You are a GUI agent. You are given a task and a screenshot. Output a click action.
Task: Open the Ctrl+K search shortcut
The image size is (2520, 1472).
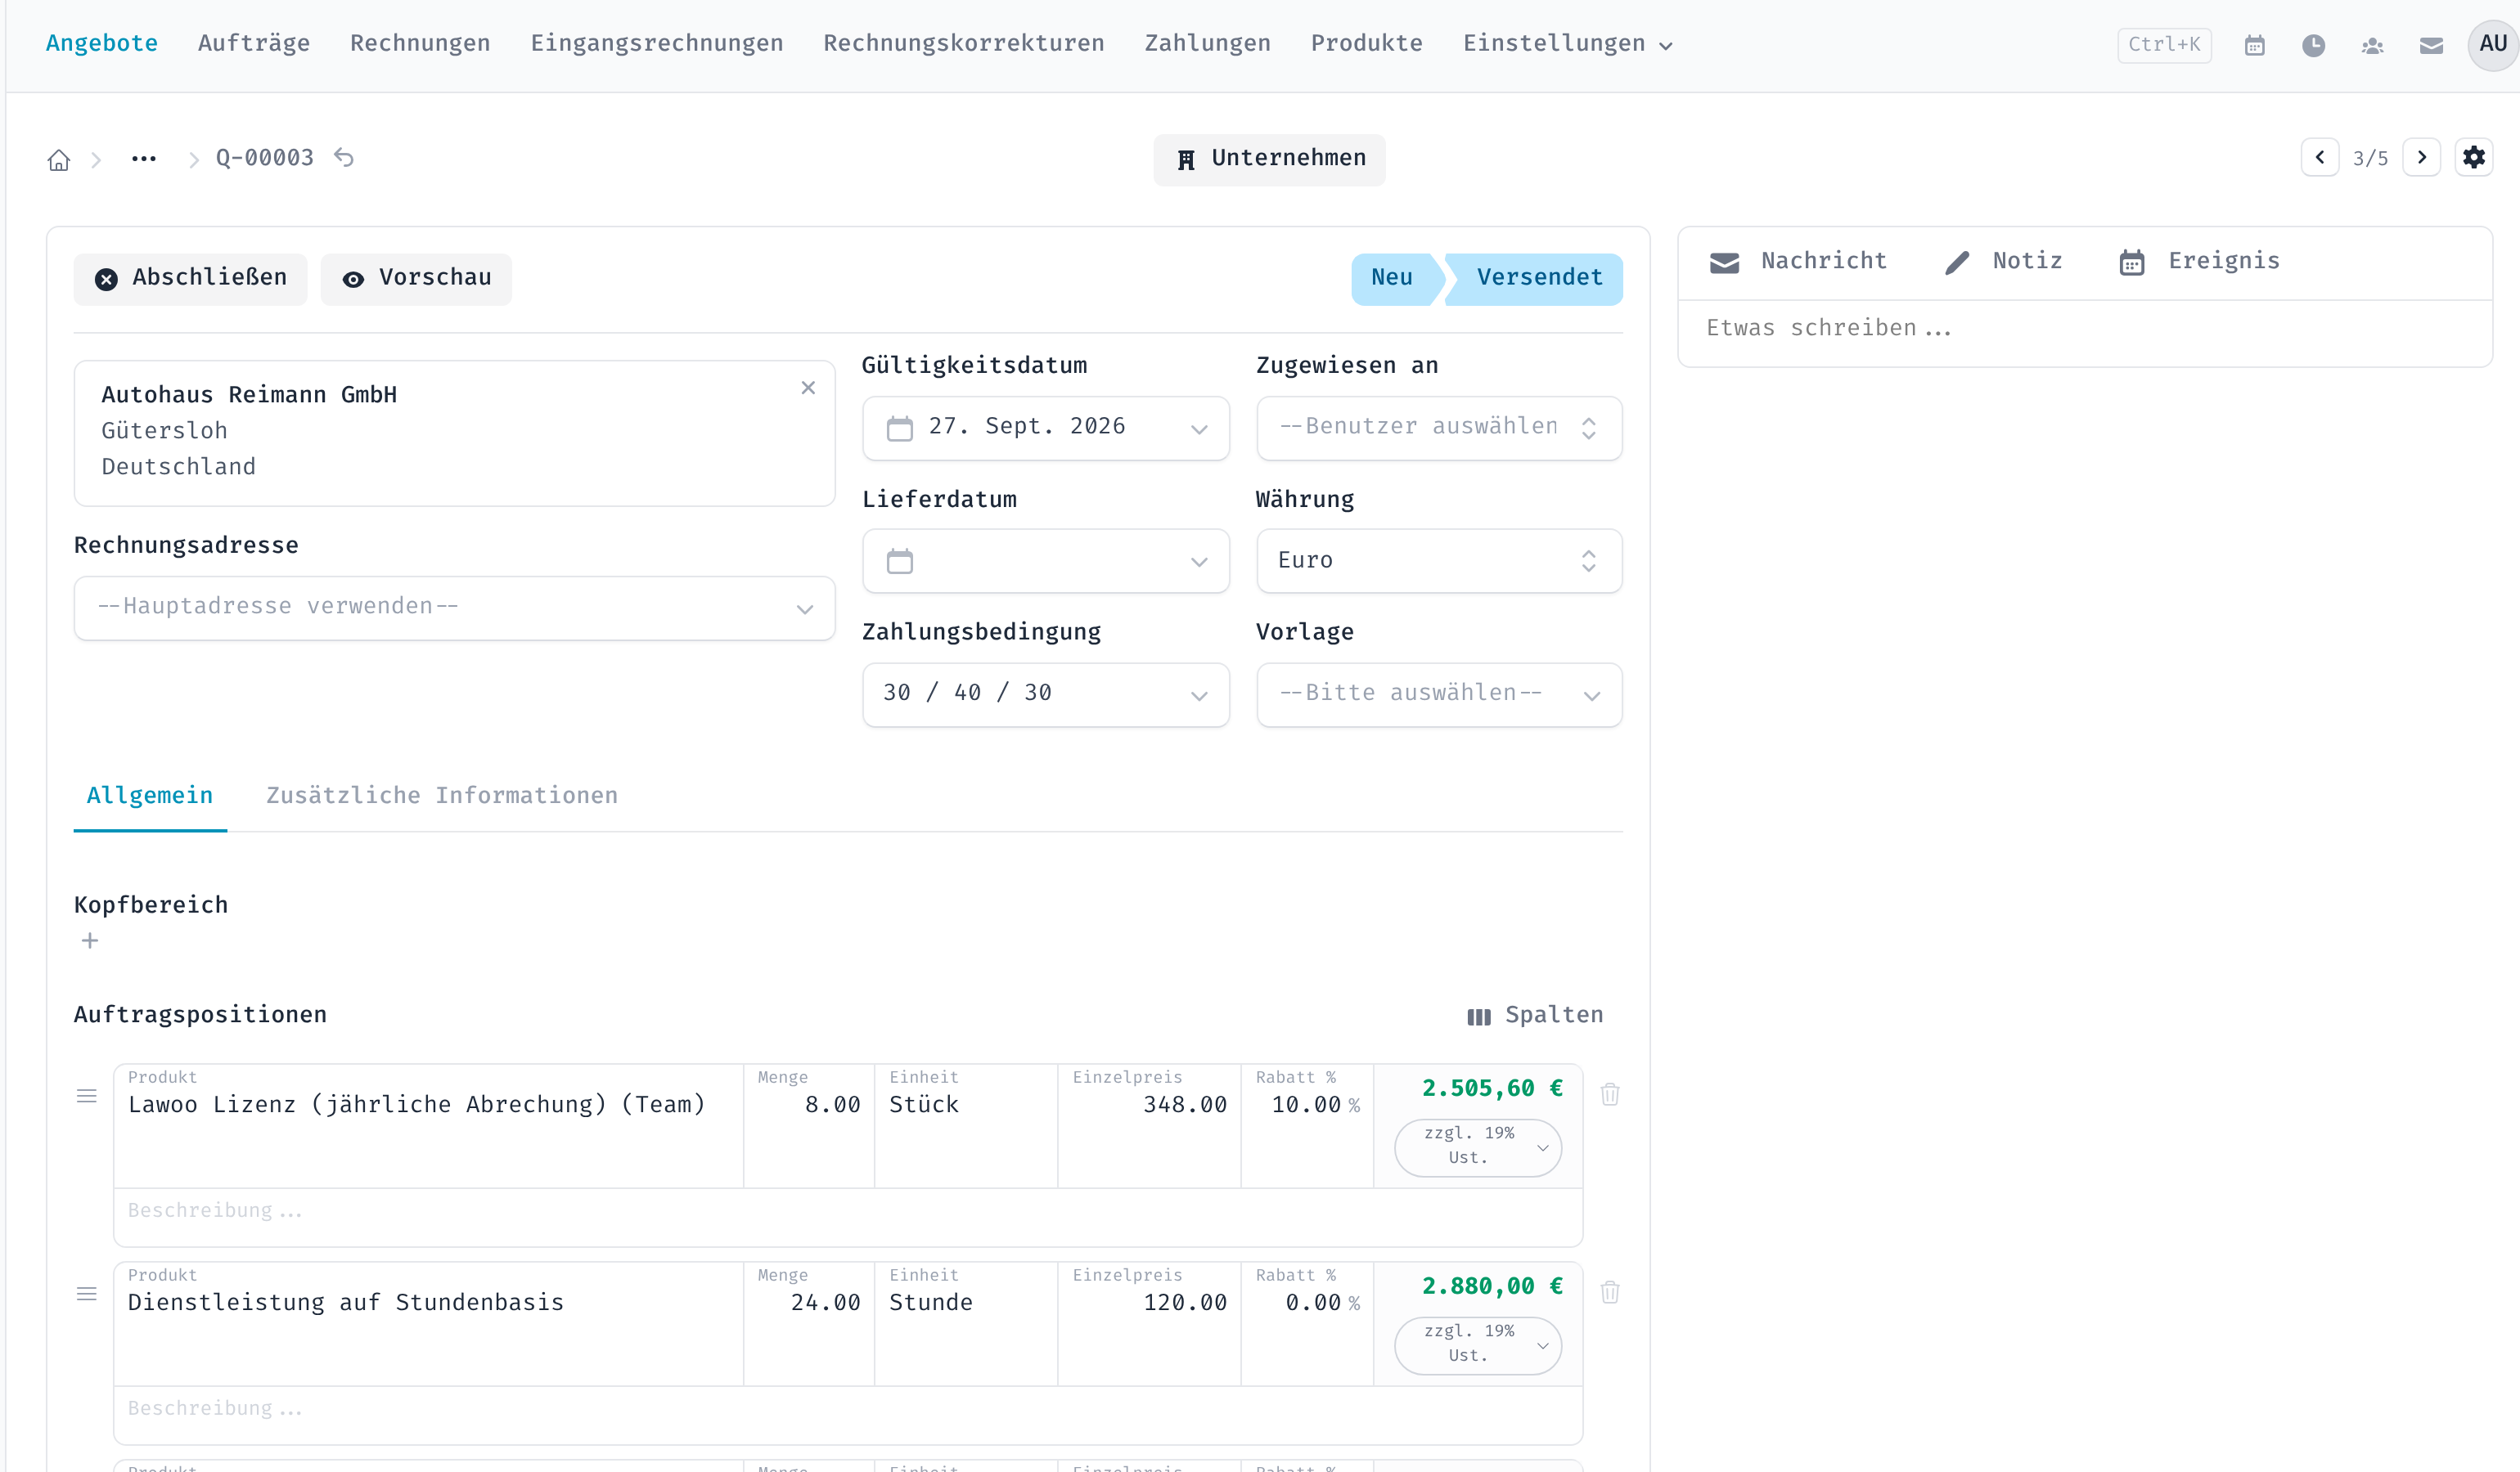[2164, 45]
